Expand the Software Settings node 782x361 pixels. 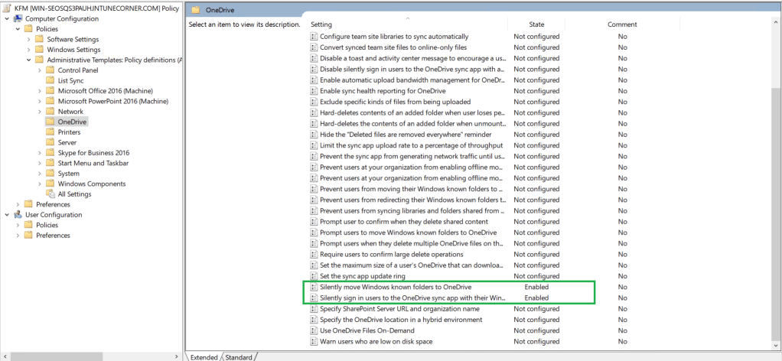pos(30,39)
